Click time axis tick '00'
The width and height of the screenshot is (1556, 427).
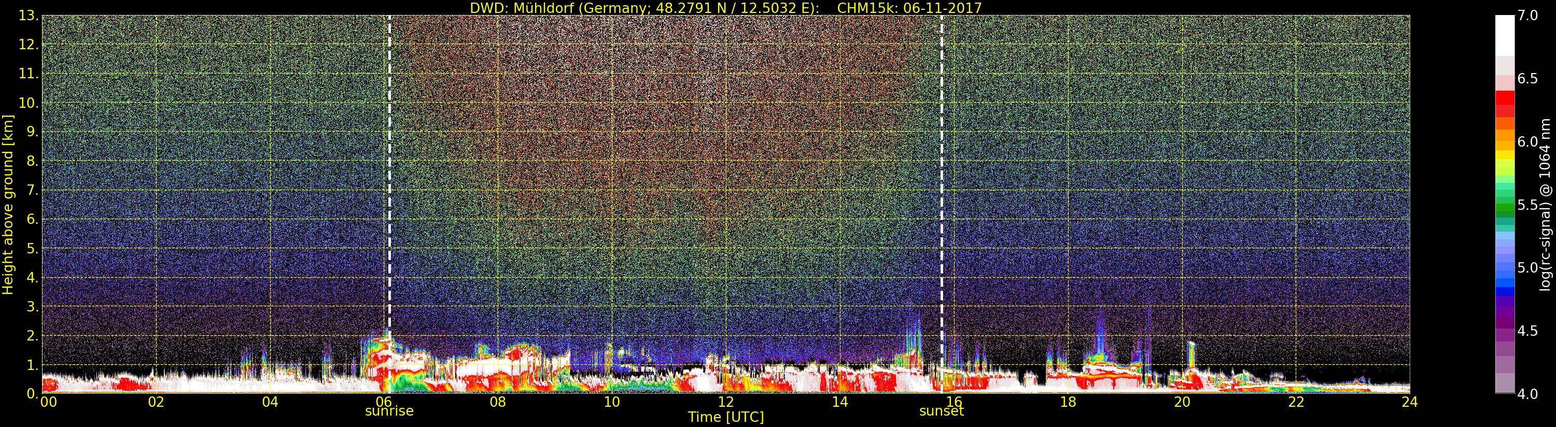49,402
